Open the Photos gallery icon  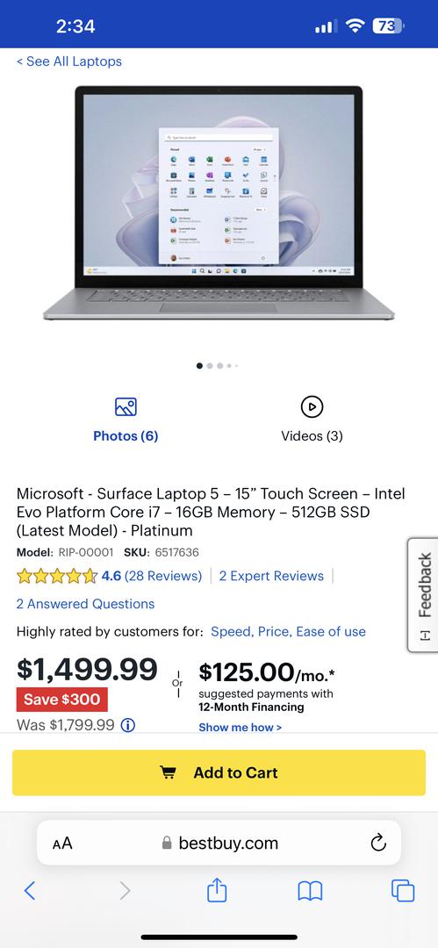point(126,407)
